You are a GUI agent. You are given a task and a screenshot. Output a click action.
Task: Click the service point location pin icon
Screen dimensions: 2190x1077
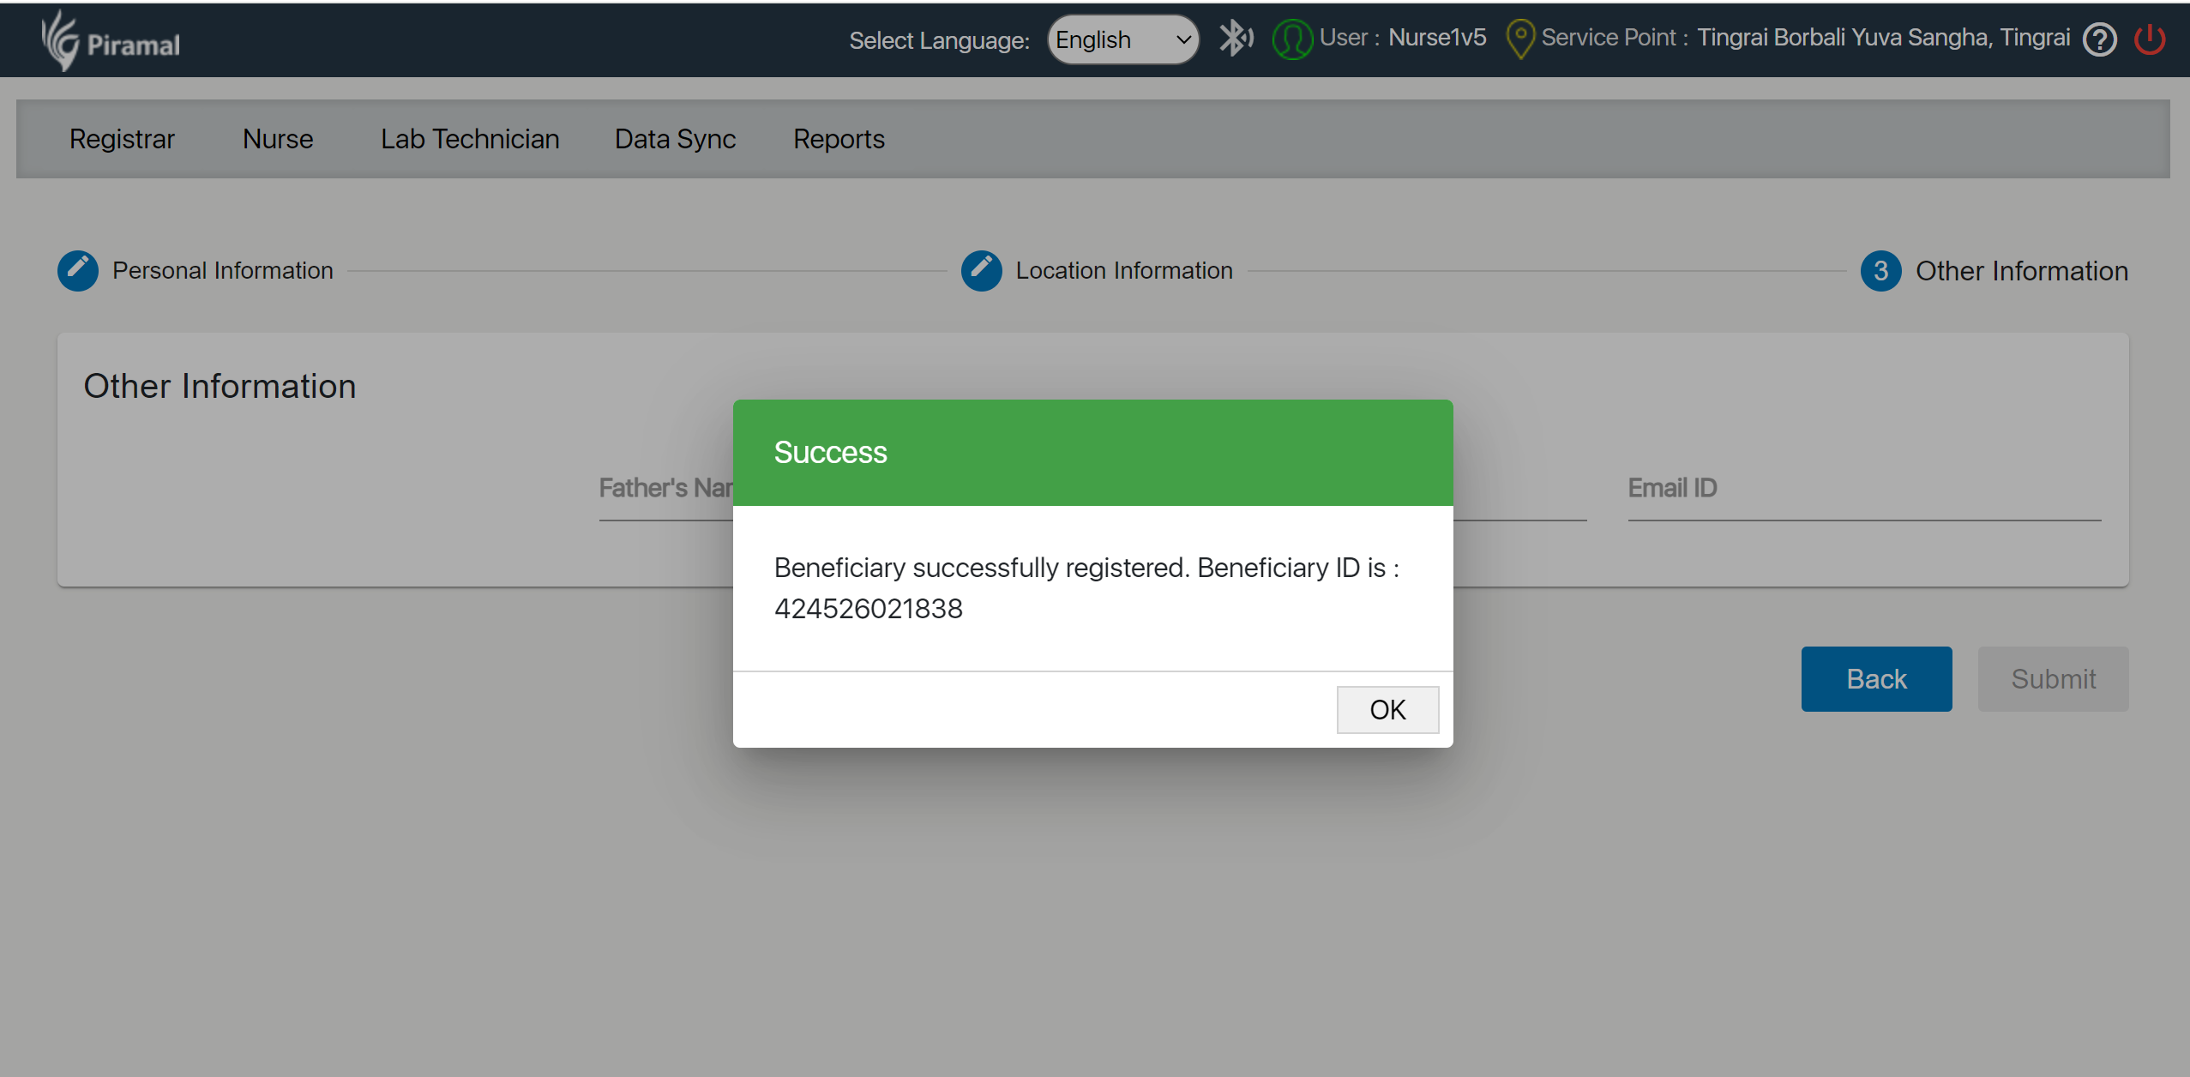[x=1519, y=39]
